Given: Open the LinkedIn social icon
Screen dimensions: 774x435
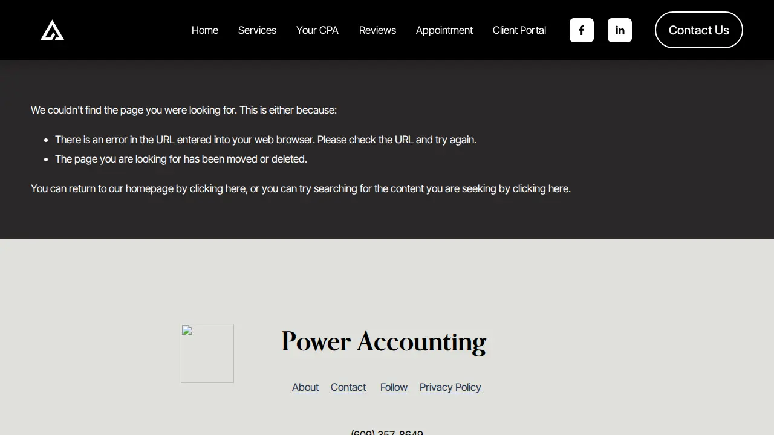Looking at the screenshot, I should (620, 30).
